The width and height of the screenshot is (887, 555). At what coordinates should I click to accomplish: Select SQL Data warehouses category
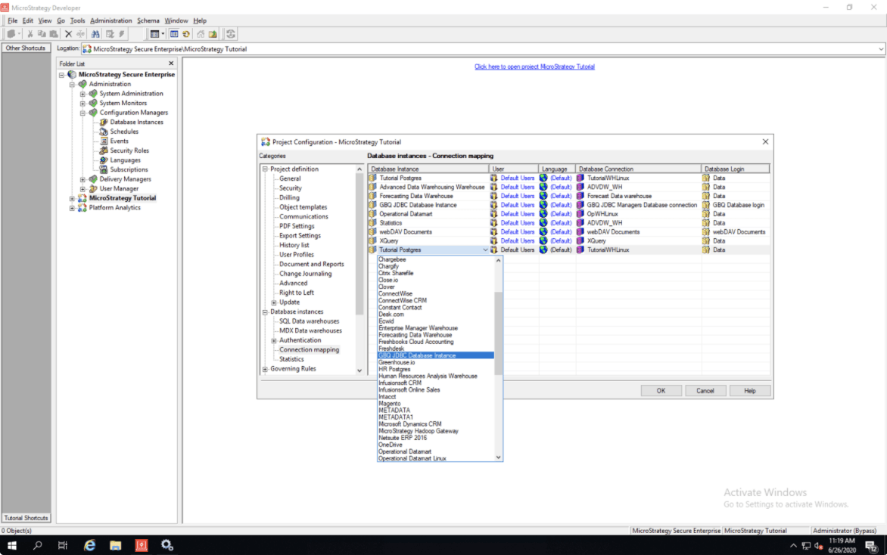point(309,321)
